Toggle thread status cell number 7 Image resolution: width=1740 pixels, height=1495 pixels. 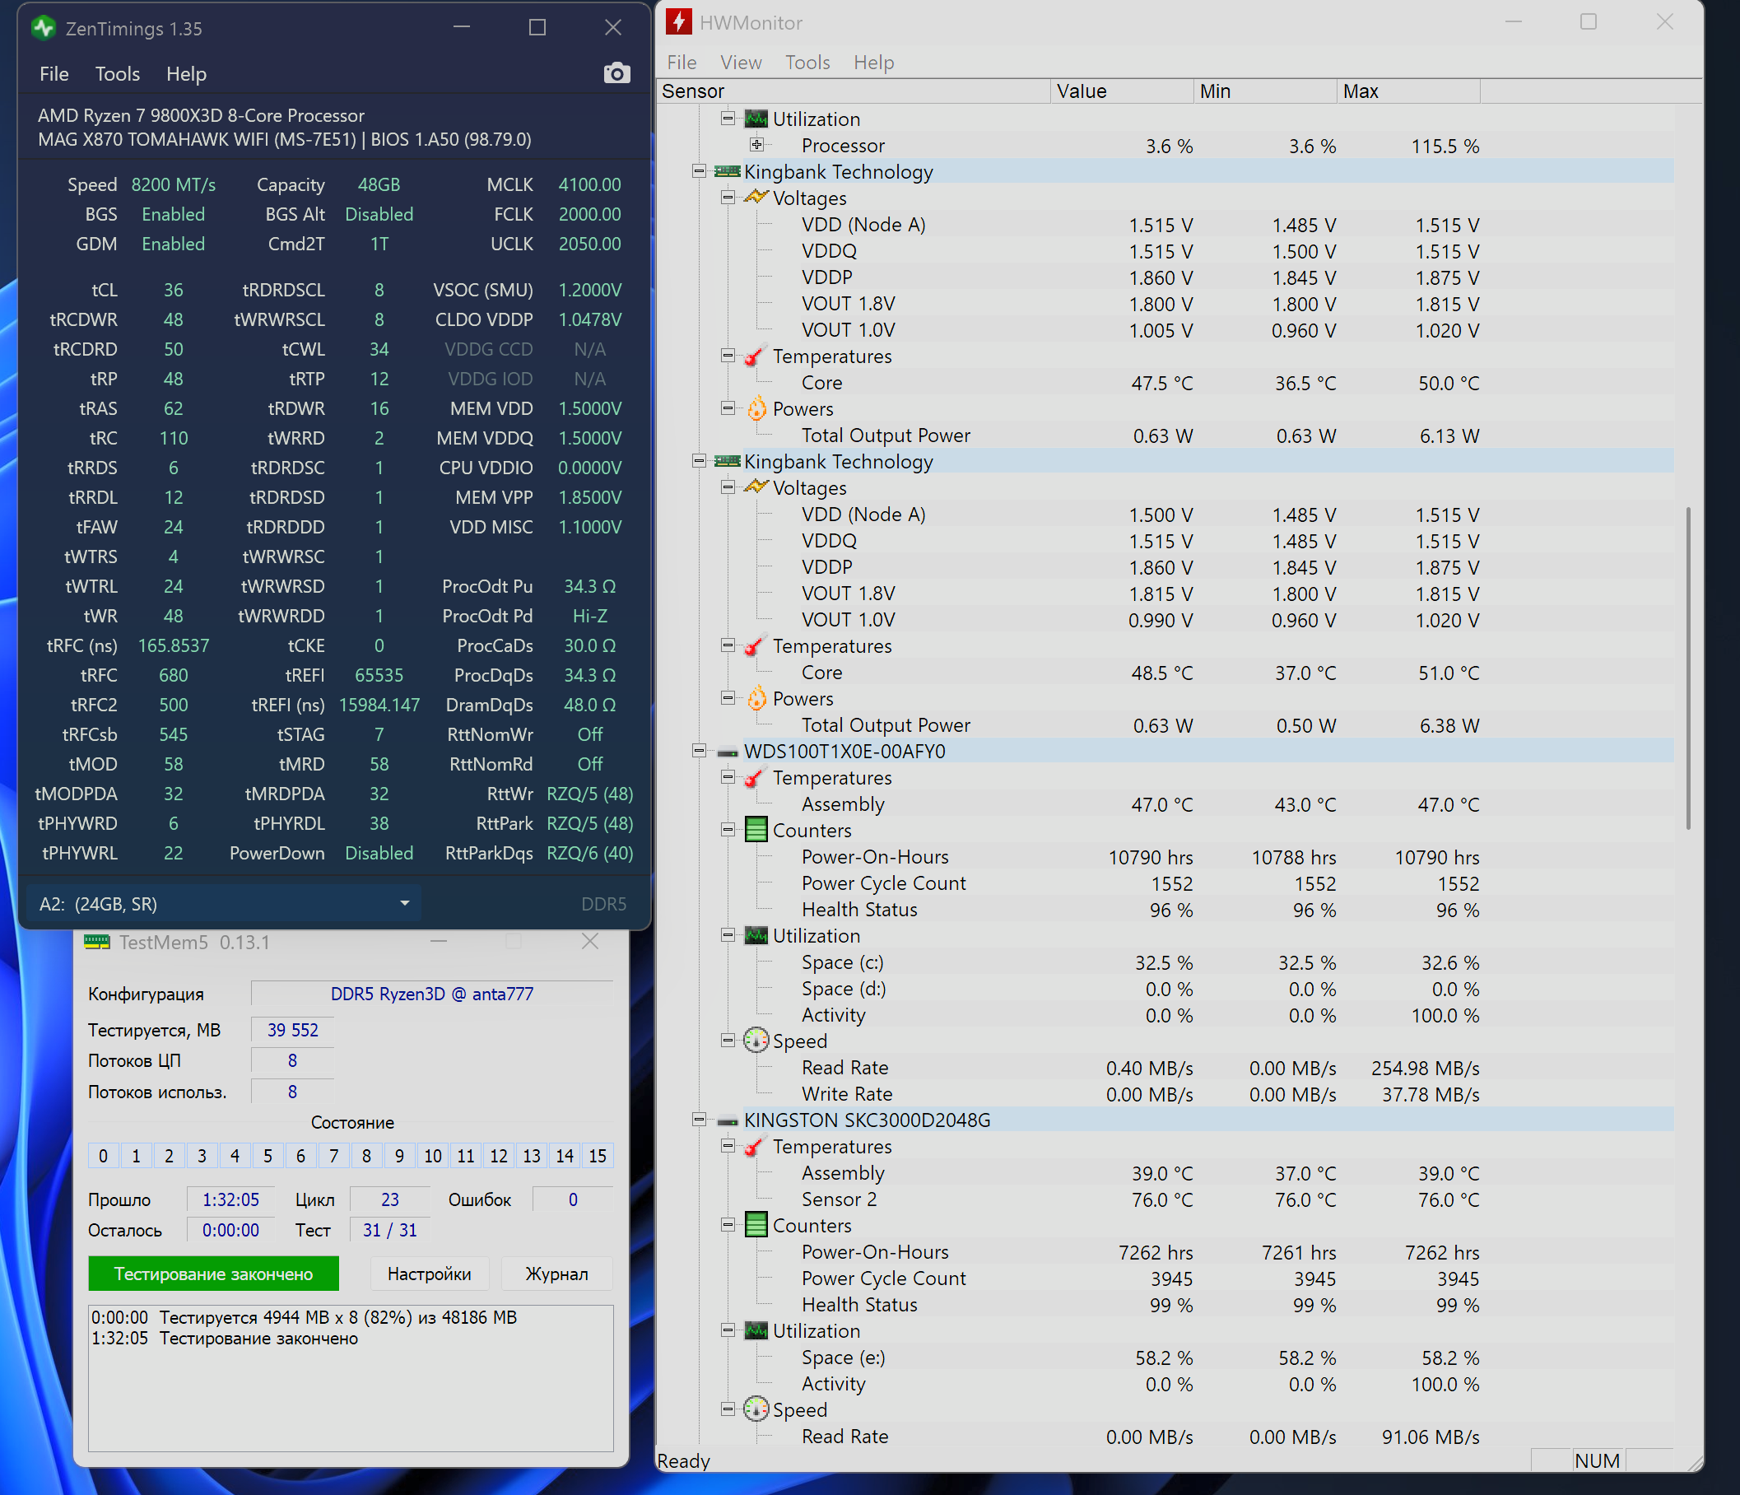(x=333, y=1156)
